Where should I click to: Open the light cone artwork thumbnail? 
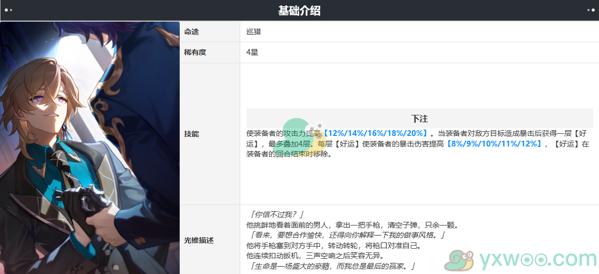tap(90, 148)
